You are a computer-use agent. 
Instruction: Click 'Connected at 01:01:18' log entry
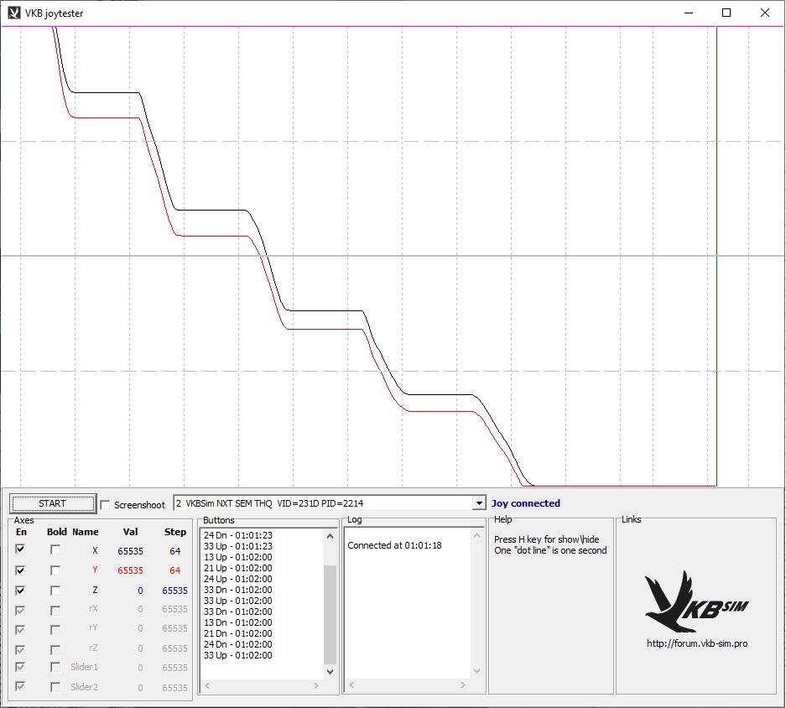(394, 545)
